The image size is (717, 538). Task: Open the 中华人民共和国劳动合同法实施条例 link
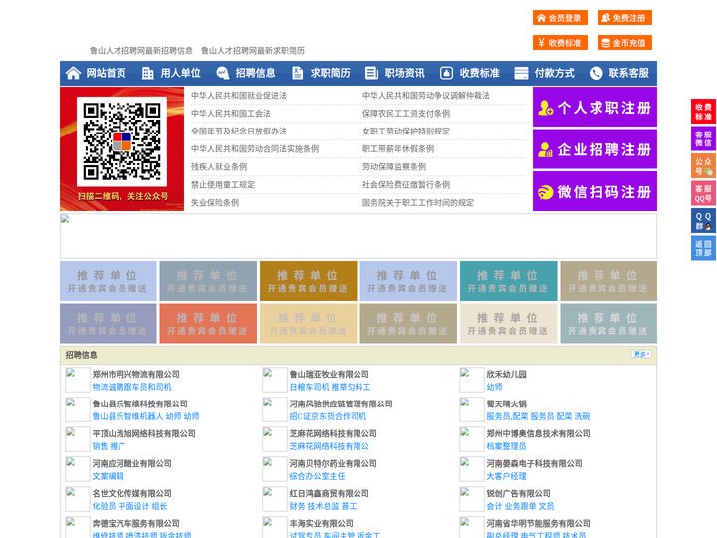[x=255, y=149]
